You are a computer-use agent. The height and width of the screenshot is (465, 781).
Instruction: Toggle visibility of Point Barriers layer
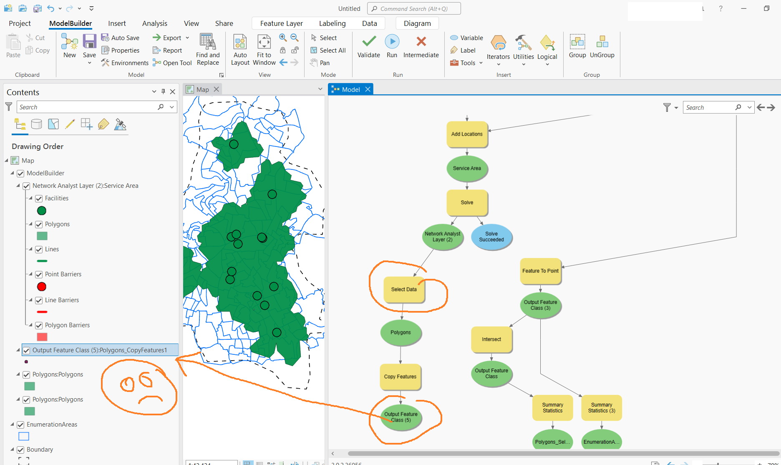pyautogui.click(x=39, y=274)
